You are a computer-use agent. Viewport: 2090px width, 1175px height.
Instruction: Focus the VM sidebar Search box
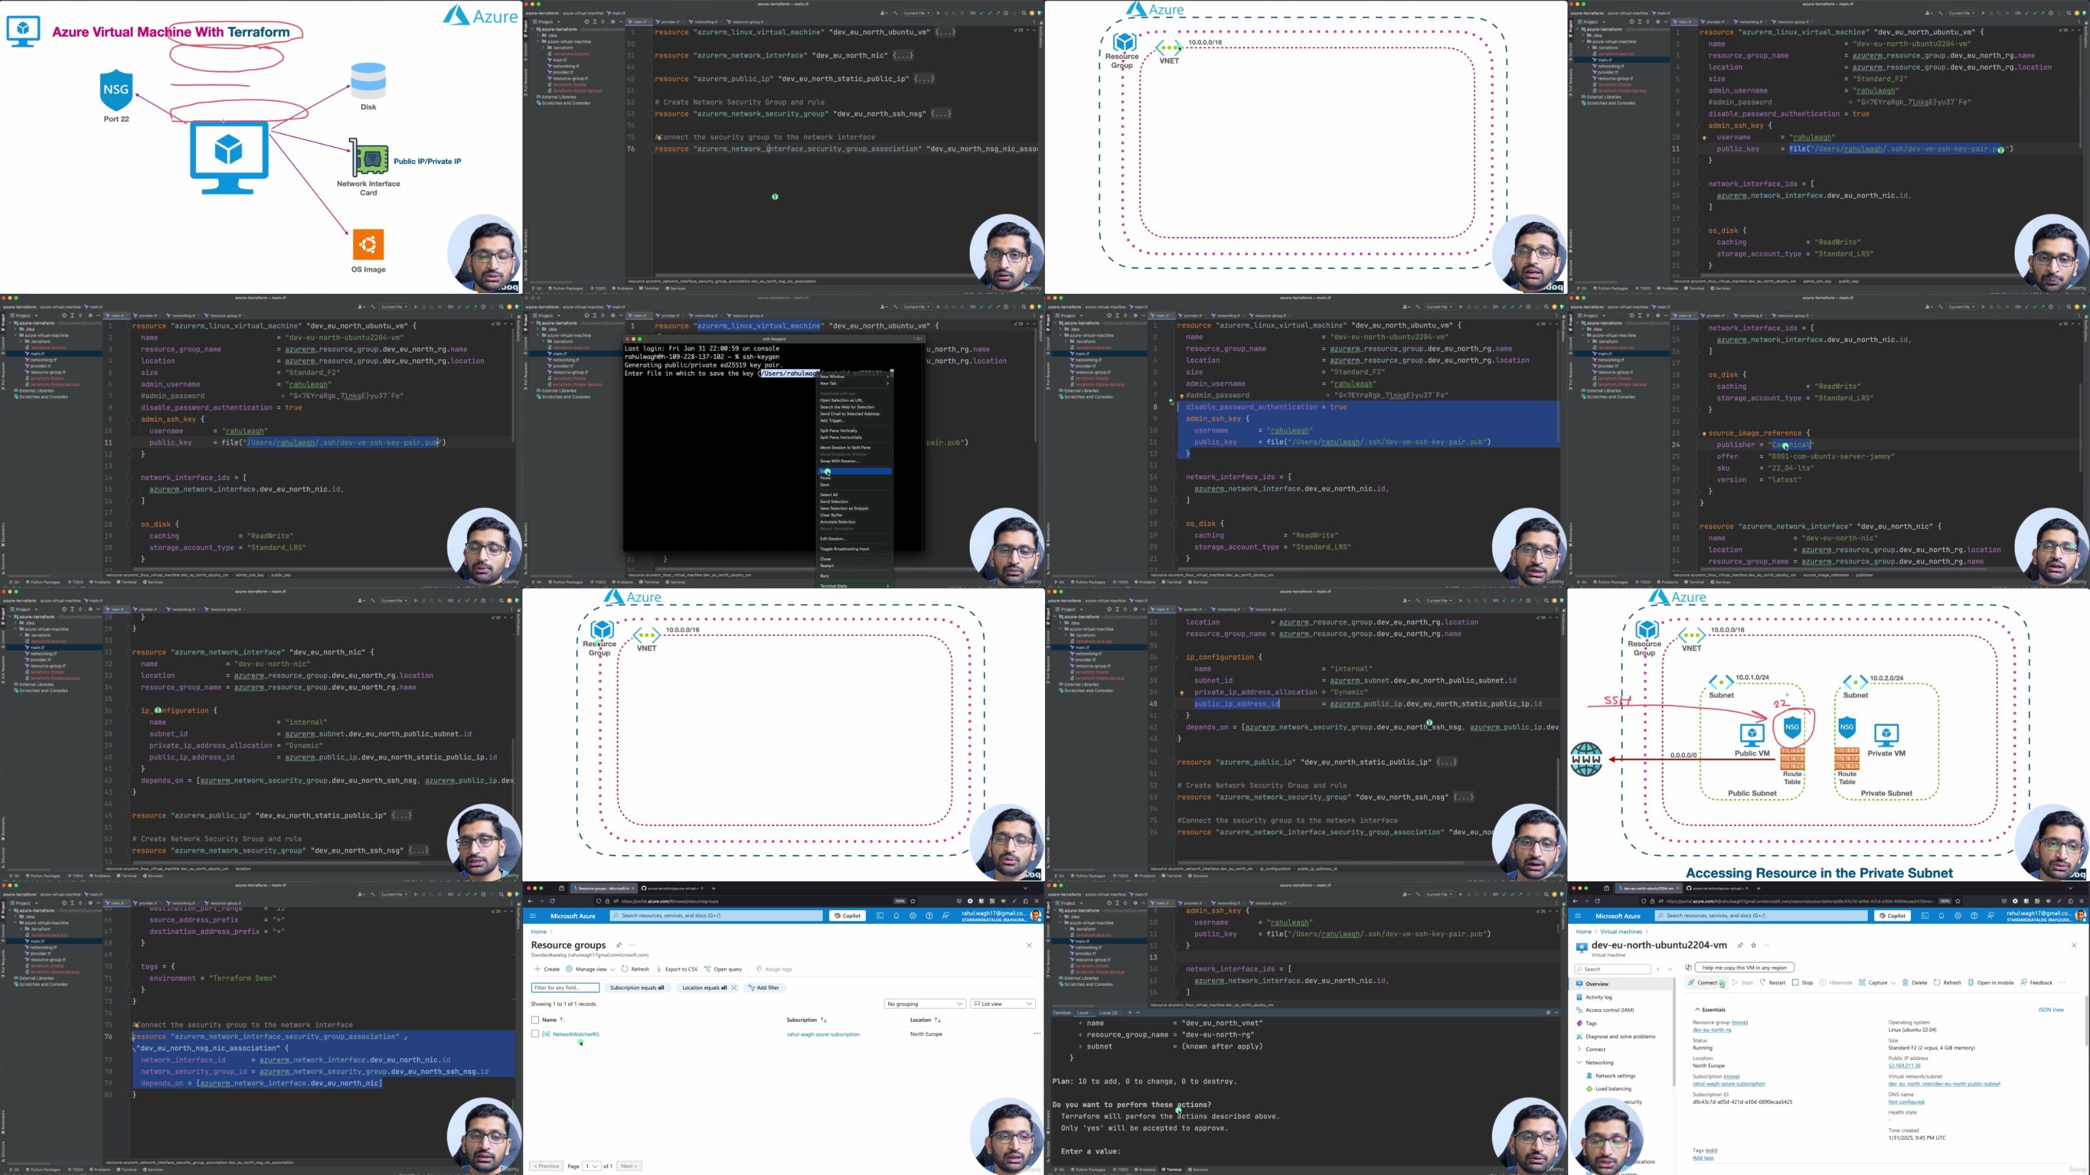[x=1612, y=969]
